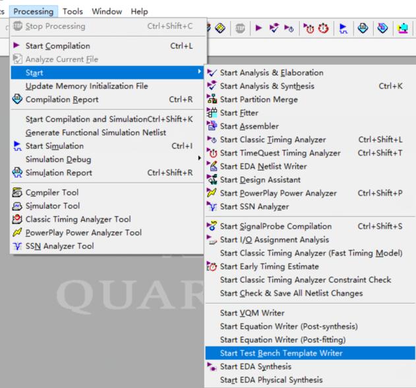Choose Generate Functional Simulation Netlist
The height and width of the screenshot is (388, 416).
click(109, 132)
